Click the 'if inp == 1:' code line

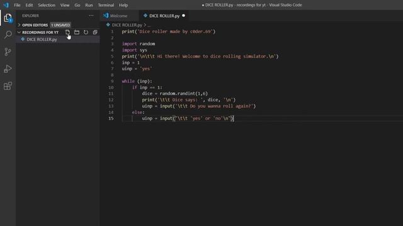point(147,87)
